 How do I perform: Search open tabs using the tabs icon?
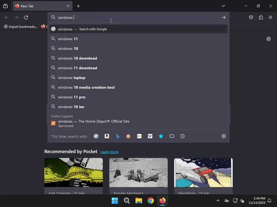coord(172,136)
